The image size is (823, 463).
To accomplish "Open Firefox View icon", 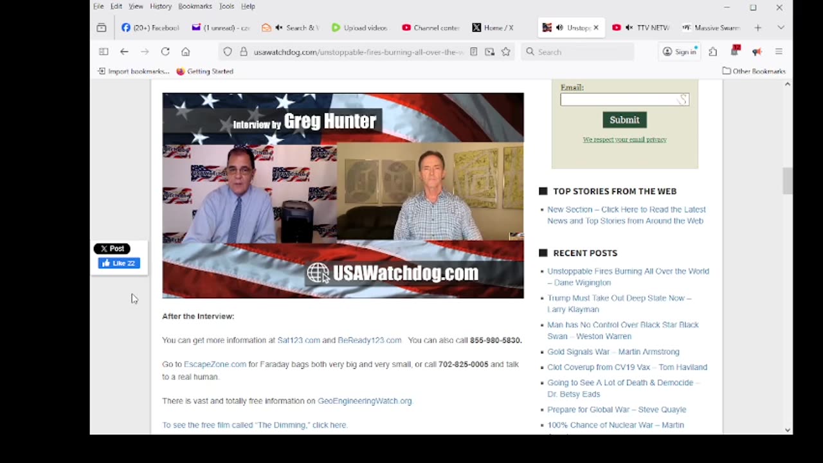I will click(x=101, y=28).
